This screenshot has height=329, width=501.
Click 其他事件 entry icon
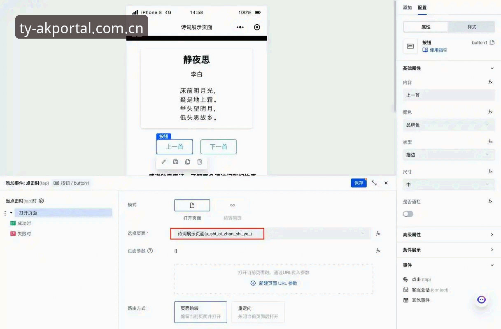(x=406, y=300)
